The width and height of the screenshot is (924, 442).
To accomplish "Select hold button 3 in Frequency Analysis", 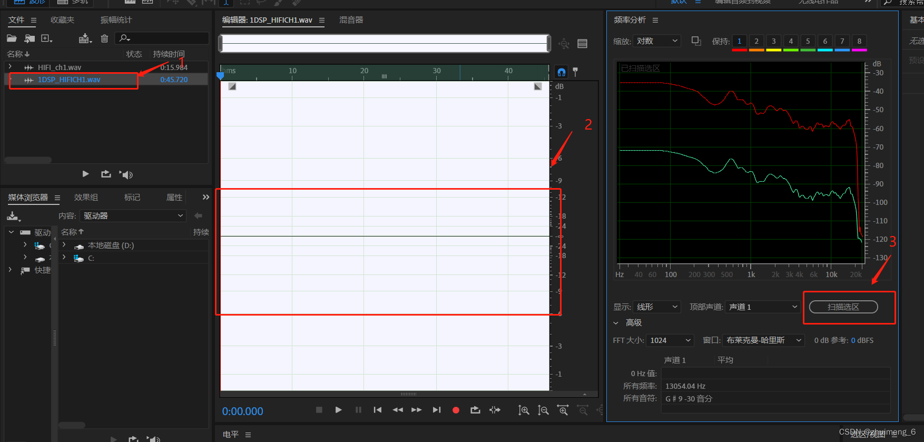I will click(774, 41).
